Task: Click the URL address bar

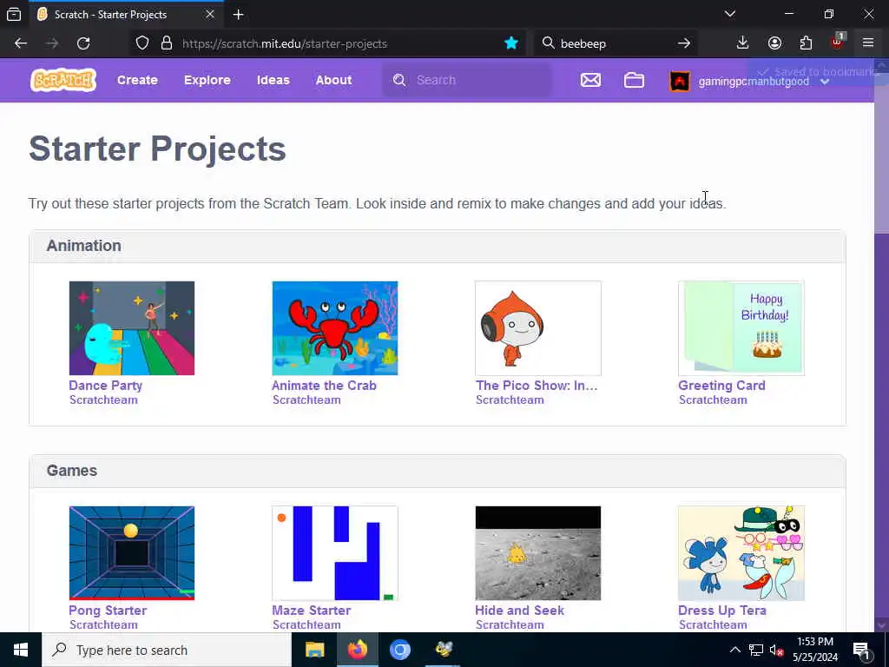Action: click(327, 43)
